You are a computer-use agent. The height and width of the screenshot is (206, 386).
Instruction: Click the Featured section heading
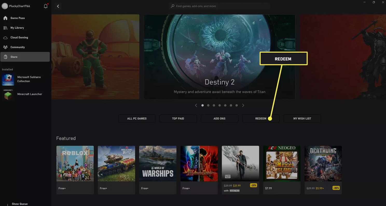click(66, 138)
